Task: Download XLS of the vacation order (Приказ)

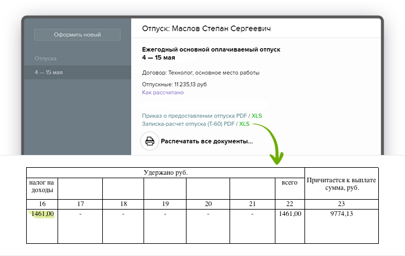Action: pos(256,116)
